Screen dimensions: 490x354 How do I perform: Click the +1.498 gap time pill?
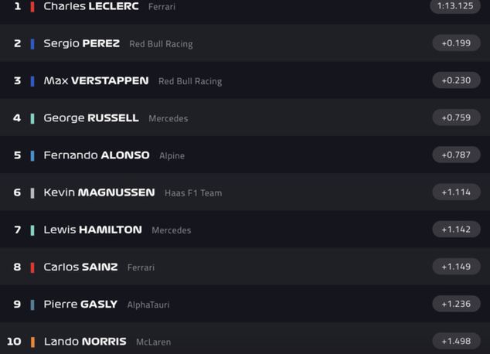pos(456,341)
